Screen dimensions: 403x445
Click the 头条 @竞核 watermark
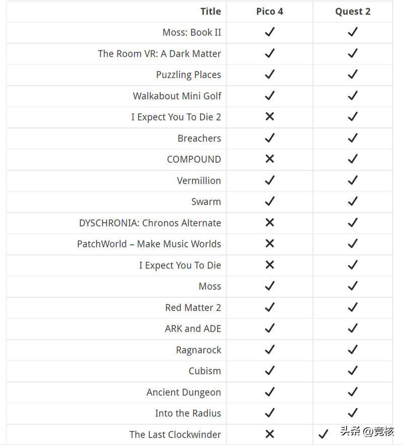pos(367,431)
